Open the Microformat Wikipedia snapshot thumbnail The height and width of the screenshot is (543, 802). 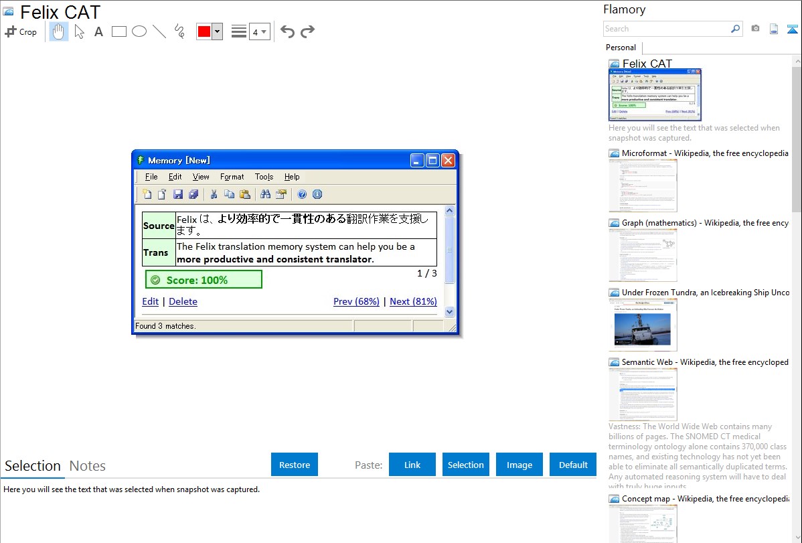point(643,185)
